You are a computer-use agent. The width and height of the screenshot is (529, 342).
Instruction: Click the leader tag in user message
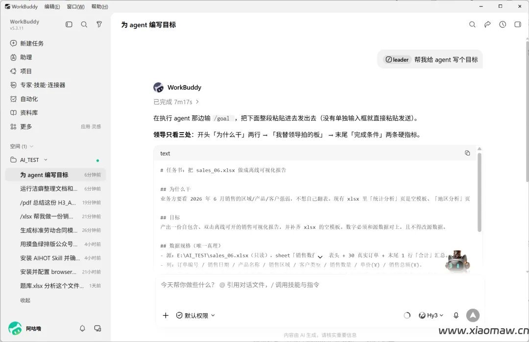(397, 60)
